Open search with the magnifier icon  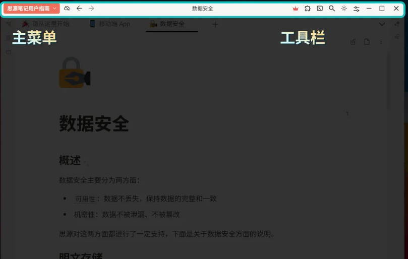(332, 9)
